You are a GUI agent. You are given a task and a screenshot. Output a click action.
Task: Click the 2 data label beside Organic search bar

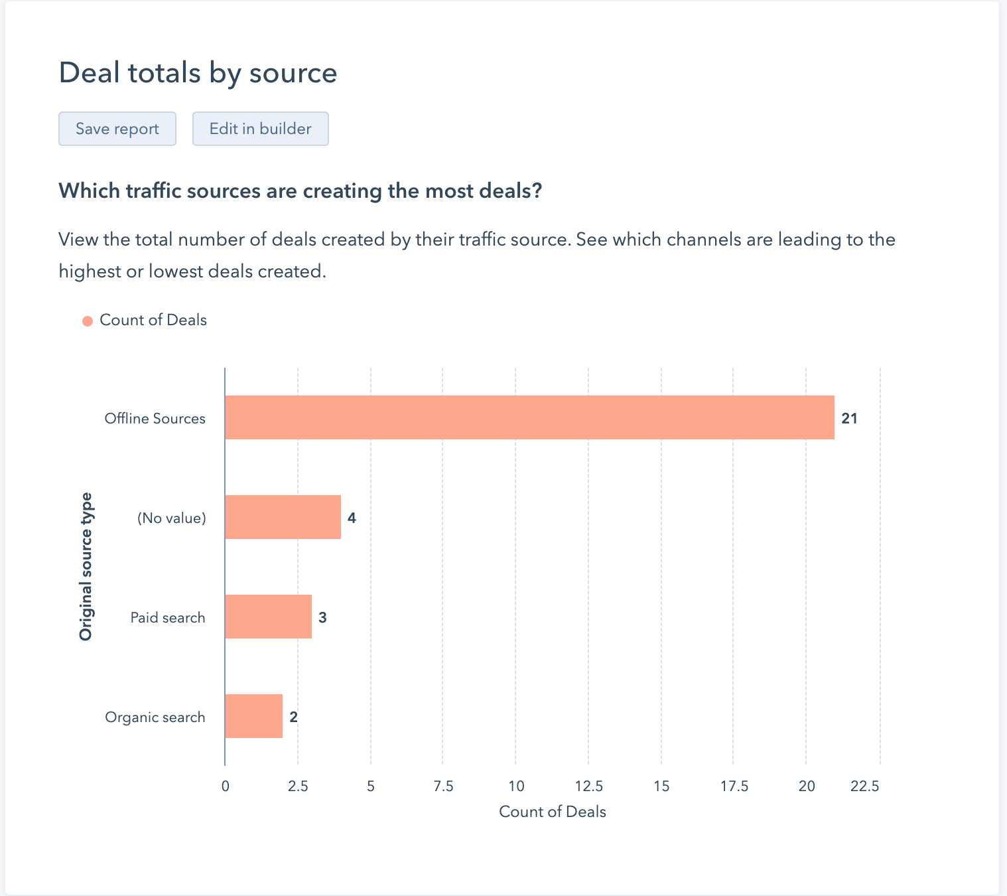[293, 717]
